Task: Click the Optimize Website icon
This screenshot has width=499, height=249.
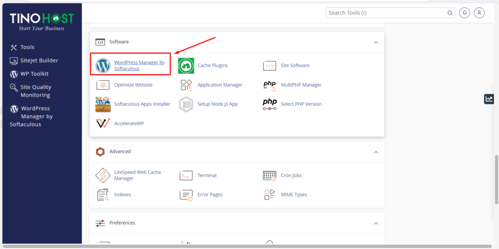Action: [x=103, y=85]
